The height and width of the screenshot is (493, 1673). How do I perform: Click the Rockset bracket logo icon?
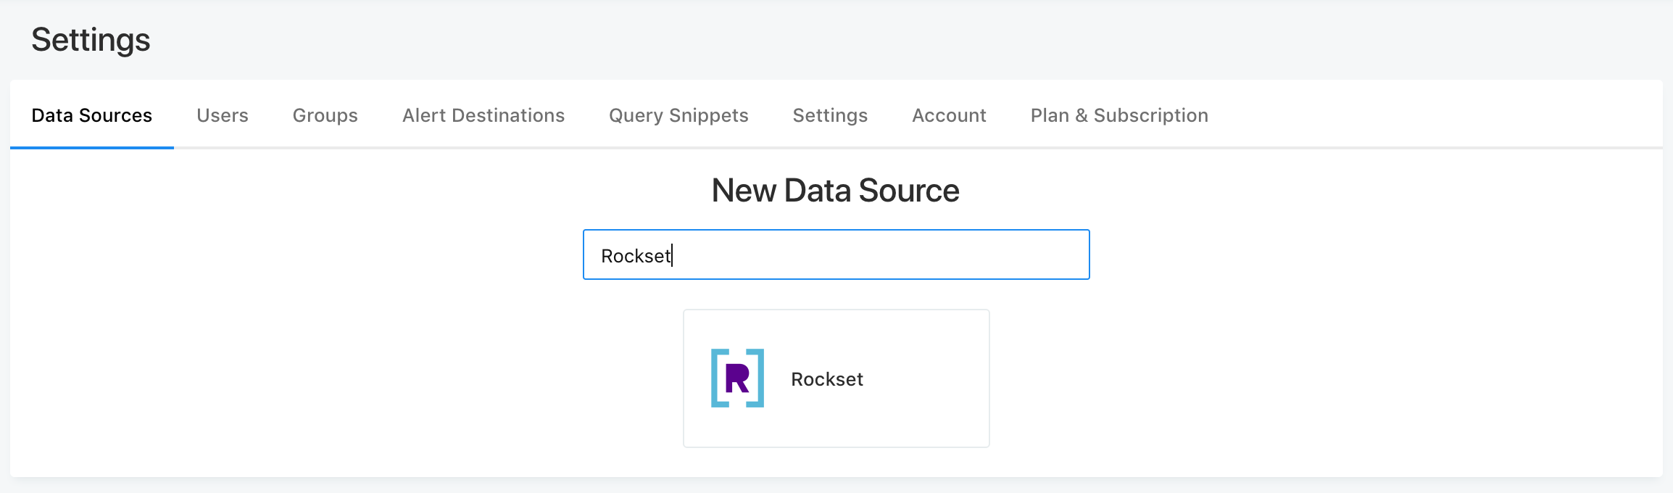pos(737,378)
